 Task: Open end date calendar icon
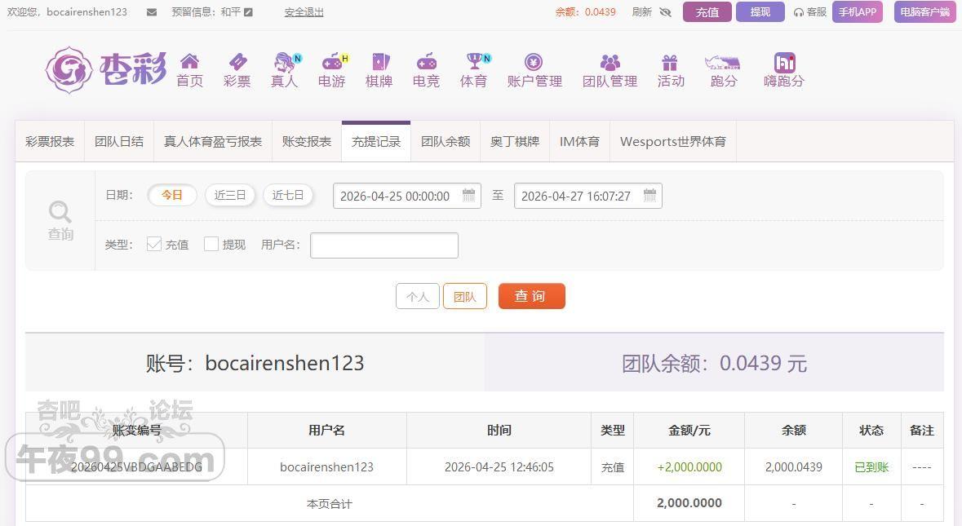[649, 196]
